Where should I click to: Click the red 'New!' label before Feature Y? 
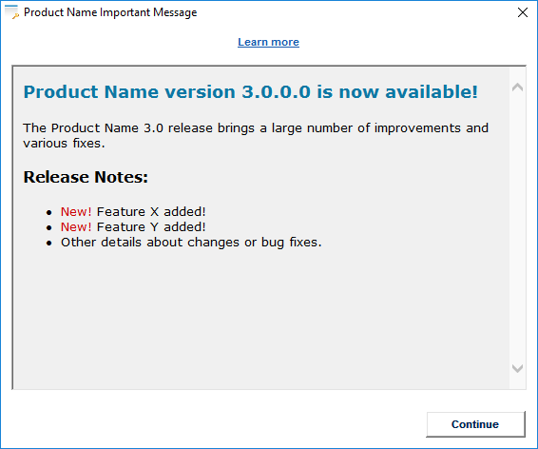point(76,227)
